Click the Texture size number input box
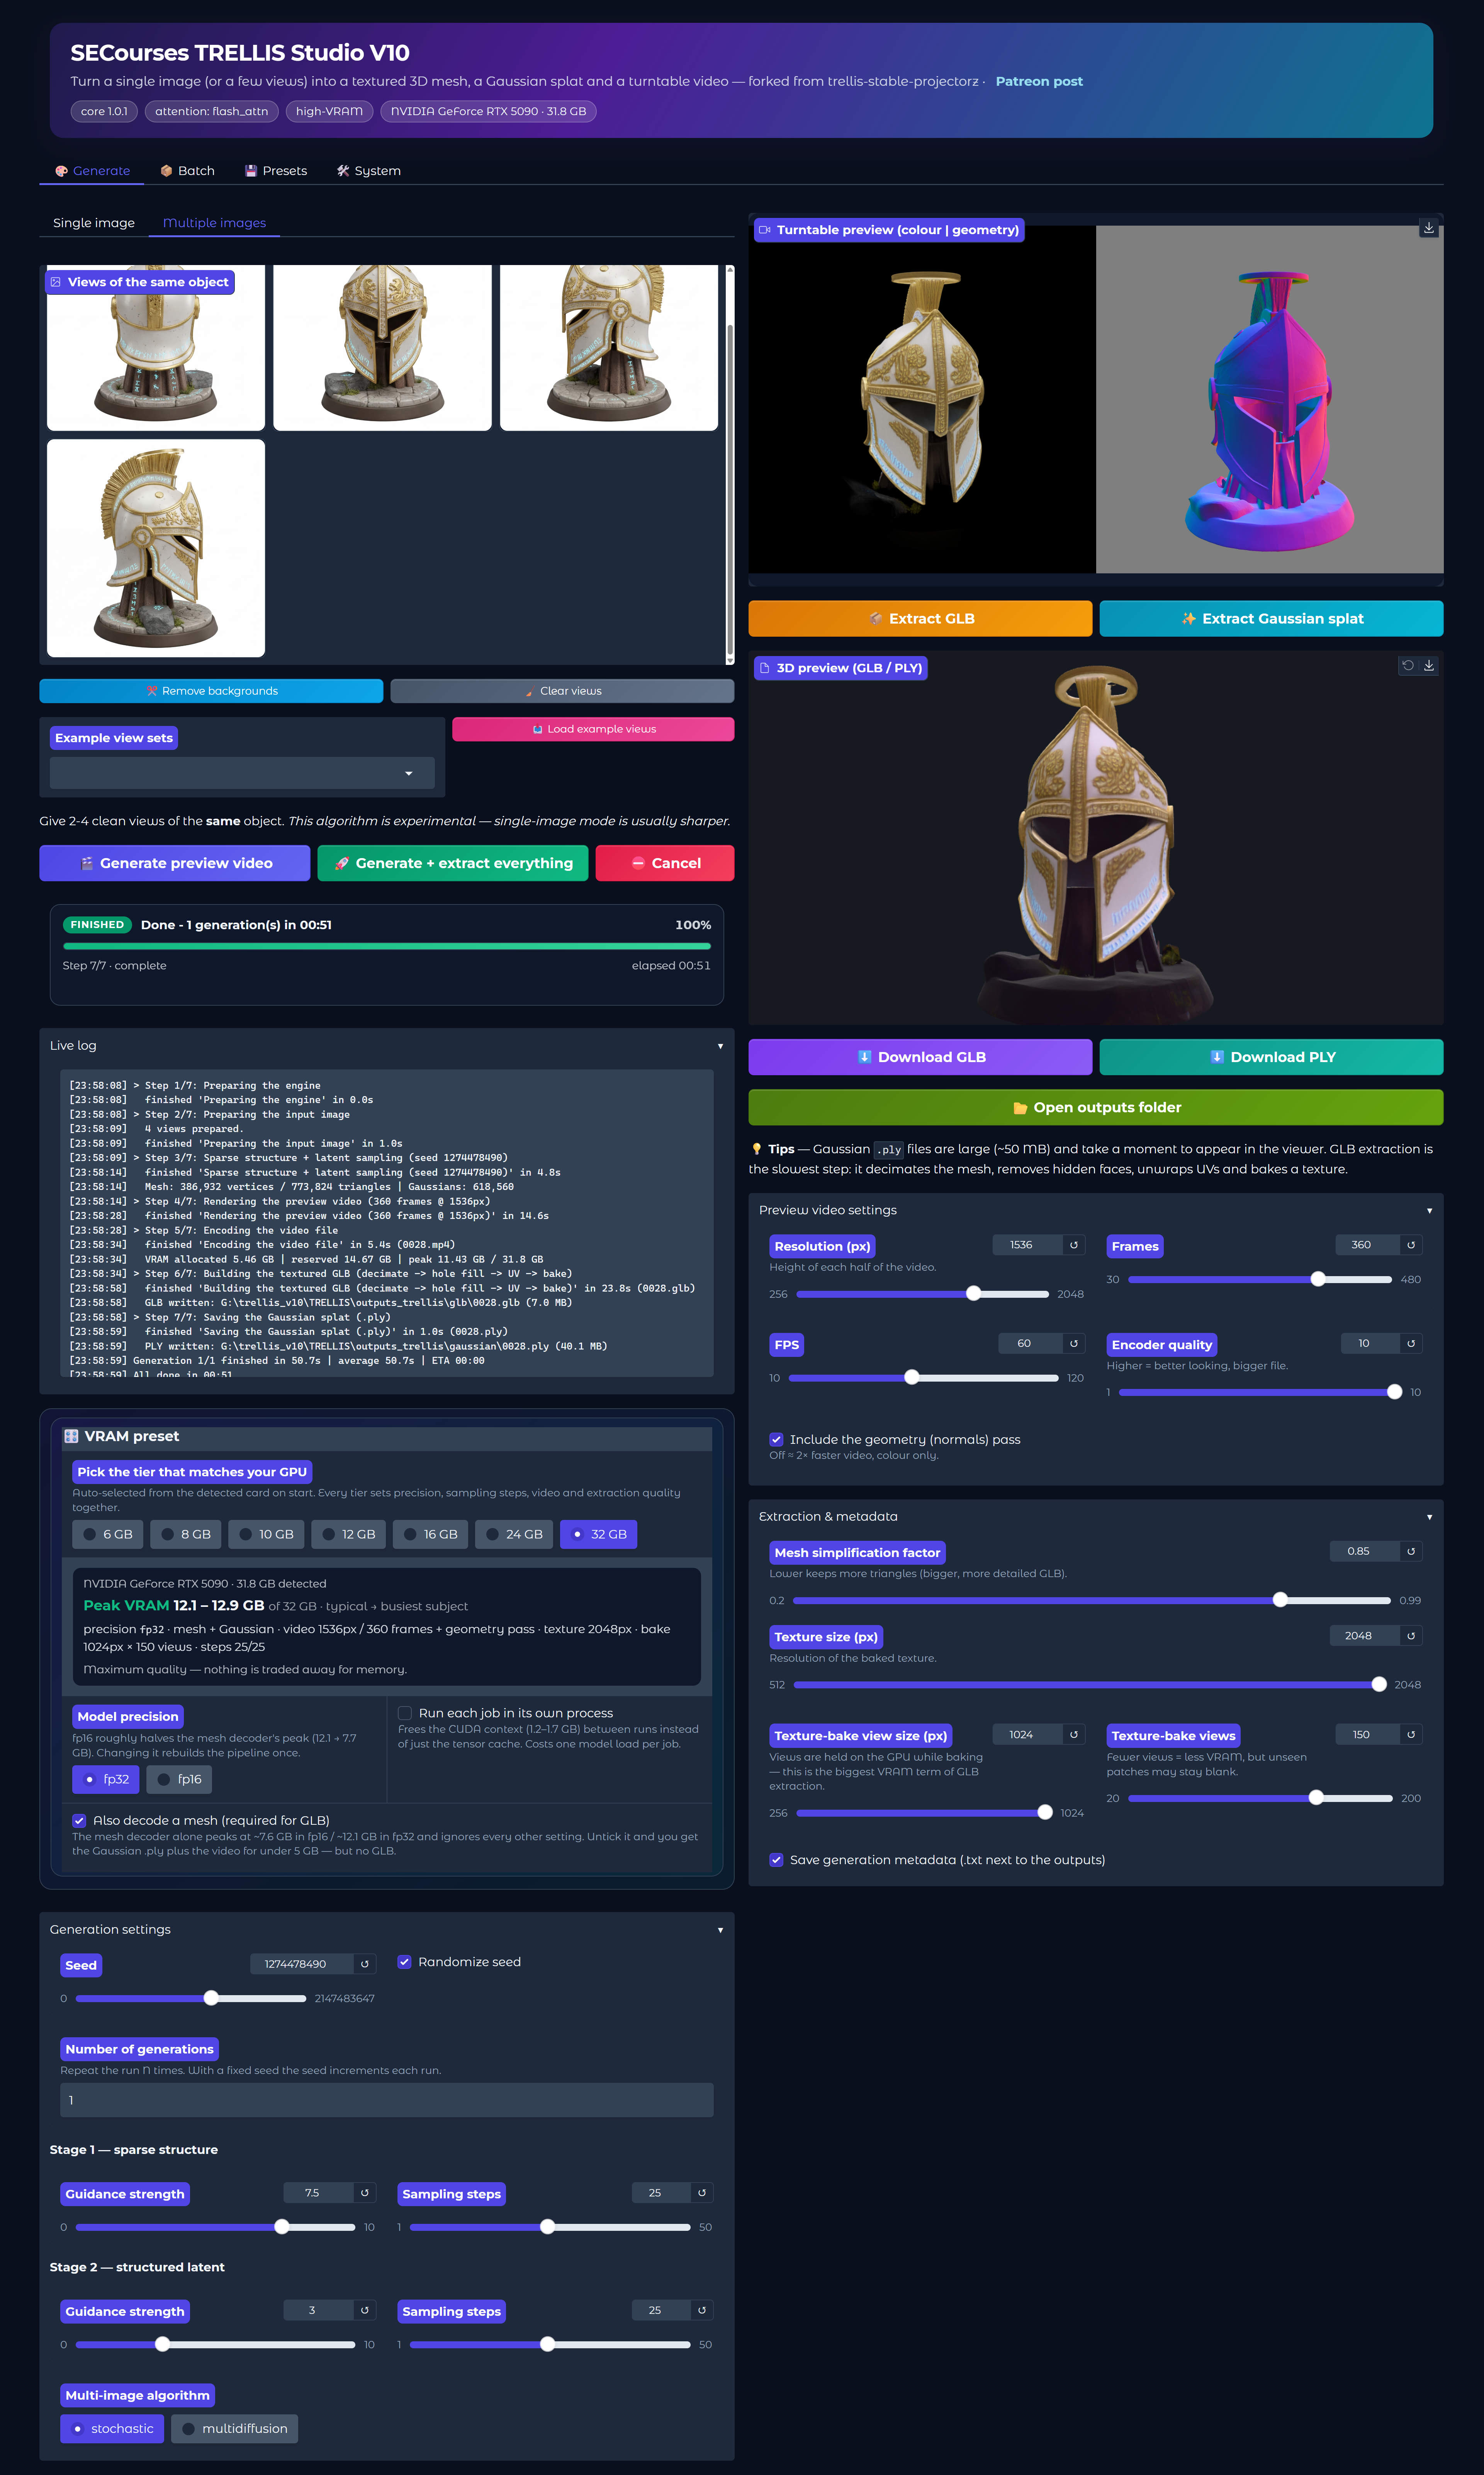 [1365, 1635]
